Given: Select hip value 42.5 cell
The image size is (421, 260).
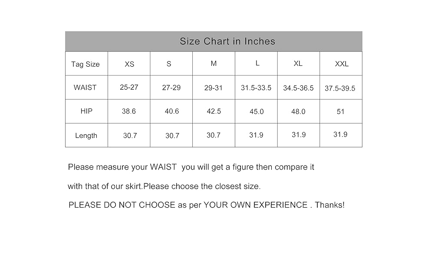Looking at the screenshot, I should [214, 111].
